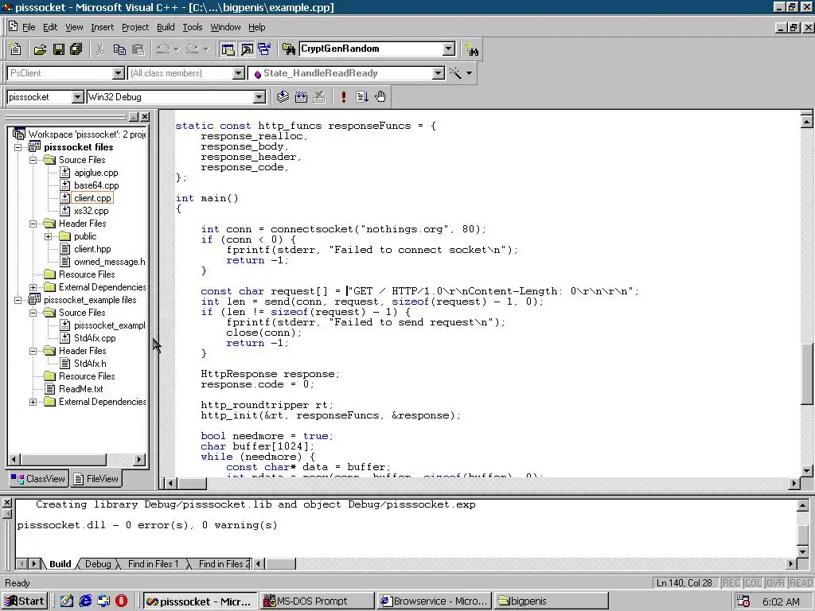This screenshot has height=611, width=815.
Task: Open the Project menu
Action: [135, 27]
